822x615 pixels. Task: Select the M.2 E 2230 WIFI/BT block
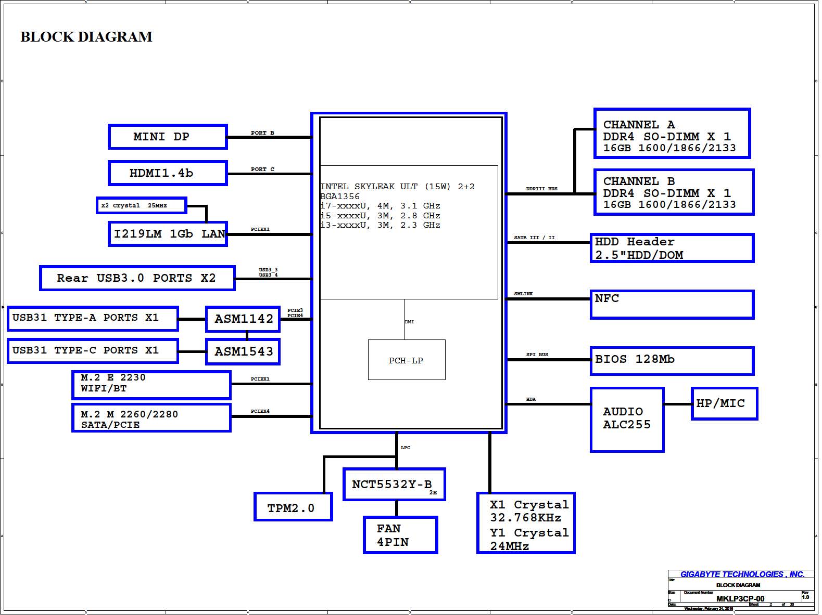pyautogui.click(x=151, y=385)
